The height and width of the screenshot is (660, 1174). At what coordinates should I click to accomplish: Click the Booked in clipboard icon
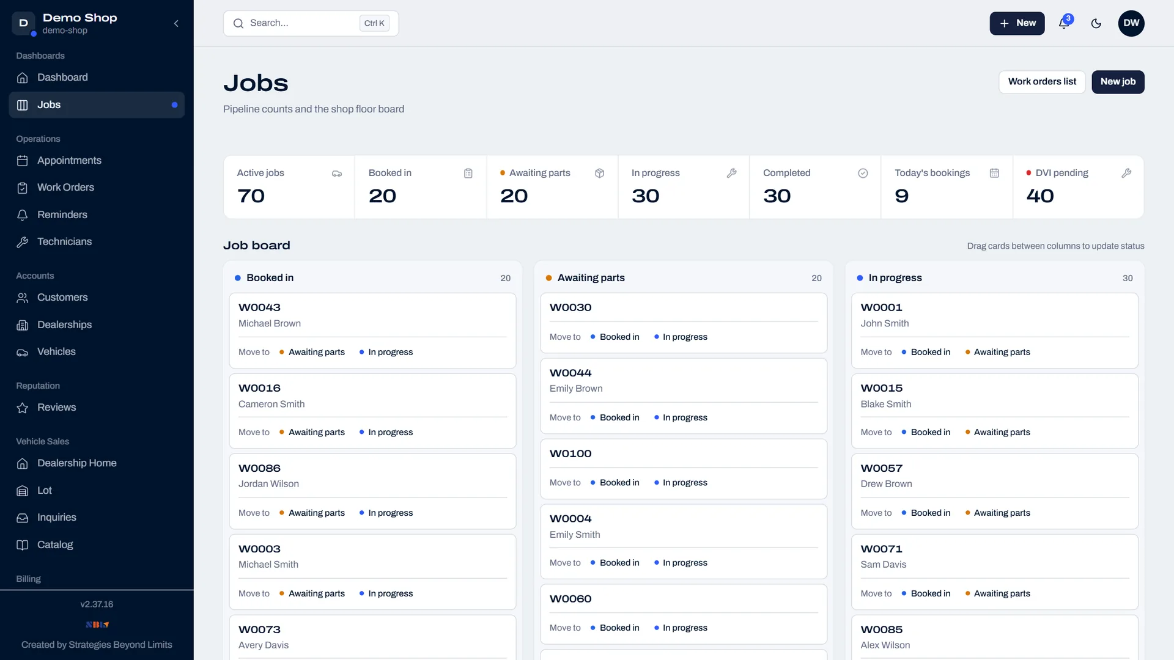coord(468,174)
